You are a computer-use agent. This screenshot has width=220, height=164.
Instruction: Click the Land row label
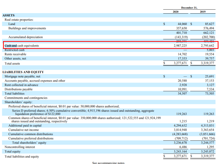12,24
